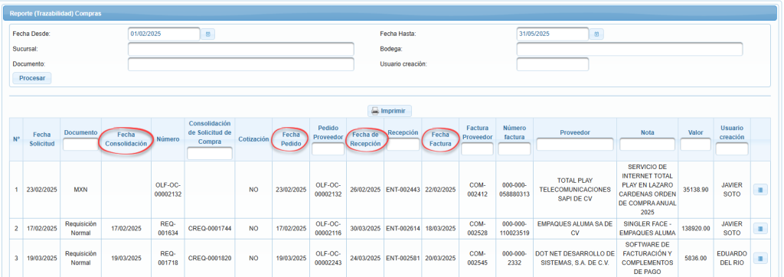Click the Usuario creación field in filter form

553,64
